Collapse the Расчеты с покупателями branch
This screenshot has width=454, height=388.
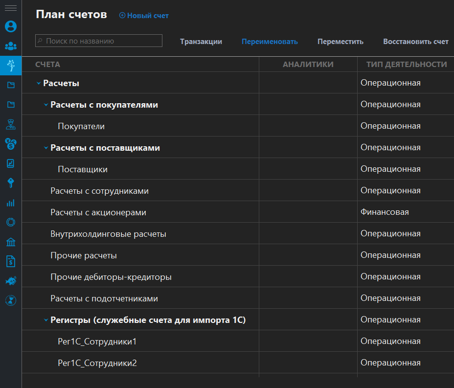(x=46, y=105)
